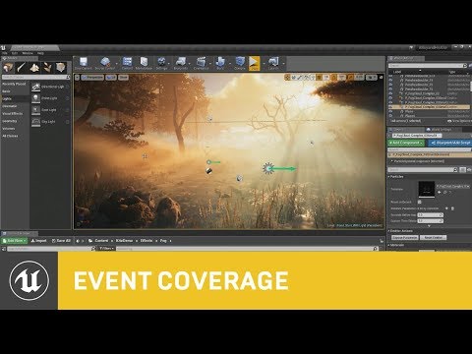The width and height of the screenshot is (472, 354).
Task: Open the Cinematics toolbar icon
Action: coord(201,63)
